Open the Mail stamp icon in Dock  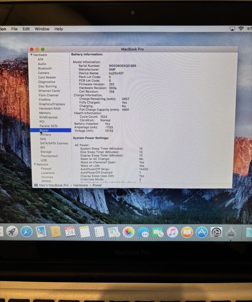tap(41, 231)
